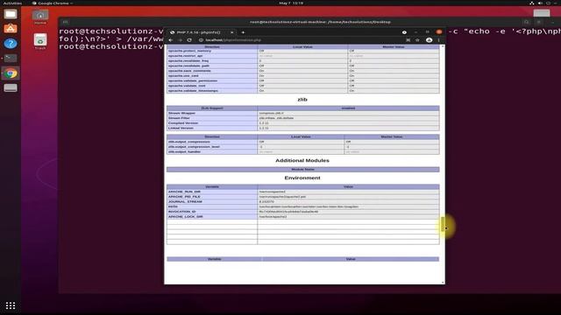Click the scrollbar down arrow at page bottom
This screenshot has width=561, height=315.
point(443,282)
